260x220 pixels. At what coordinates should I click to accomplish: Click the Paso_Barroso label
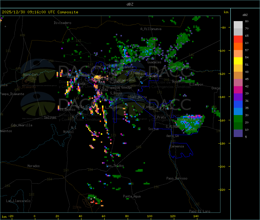pyautogui.click(x=177, y=178)
